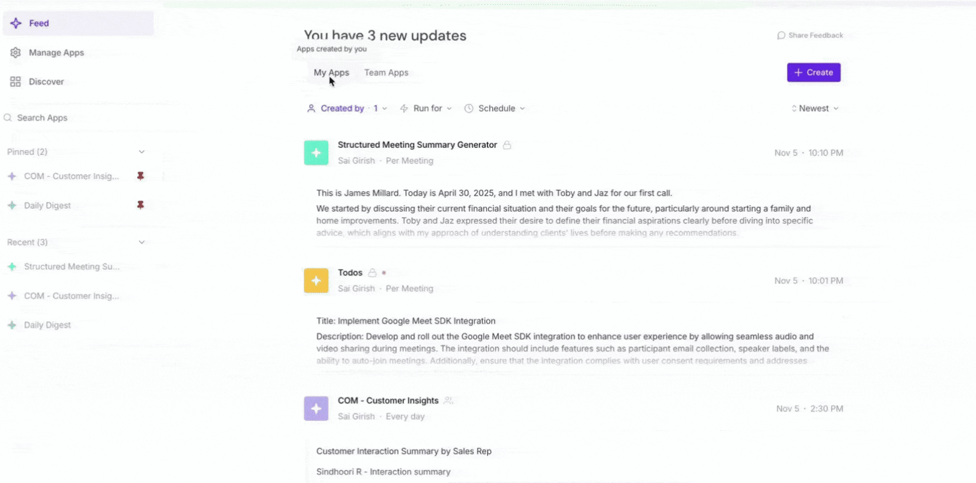The width and height of the screenshot is (976, 483).
Task: Collapse the Pinned (2) section
Action: tap(142, 152)
